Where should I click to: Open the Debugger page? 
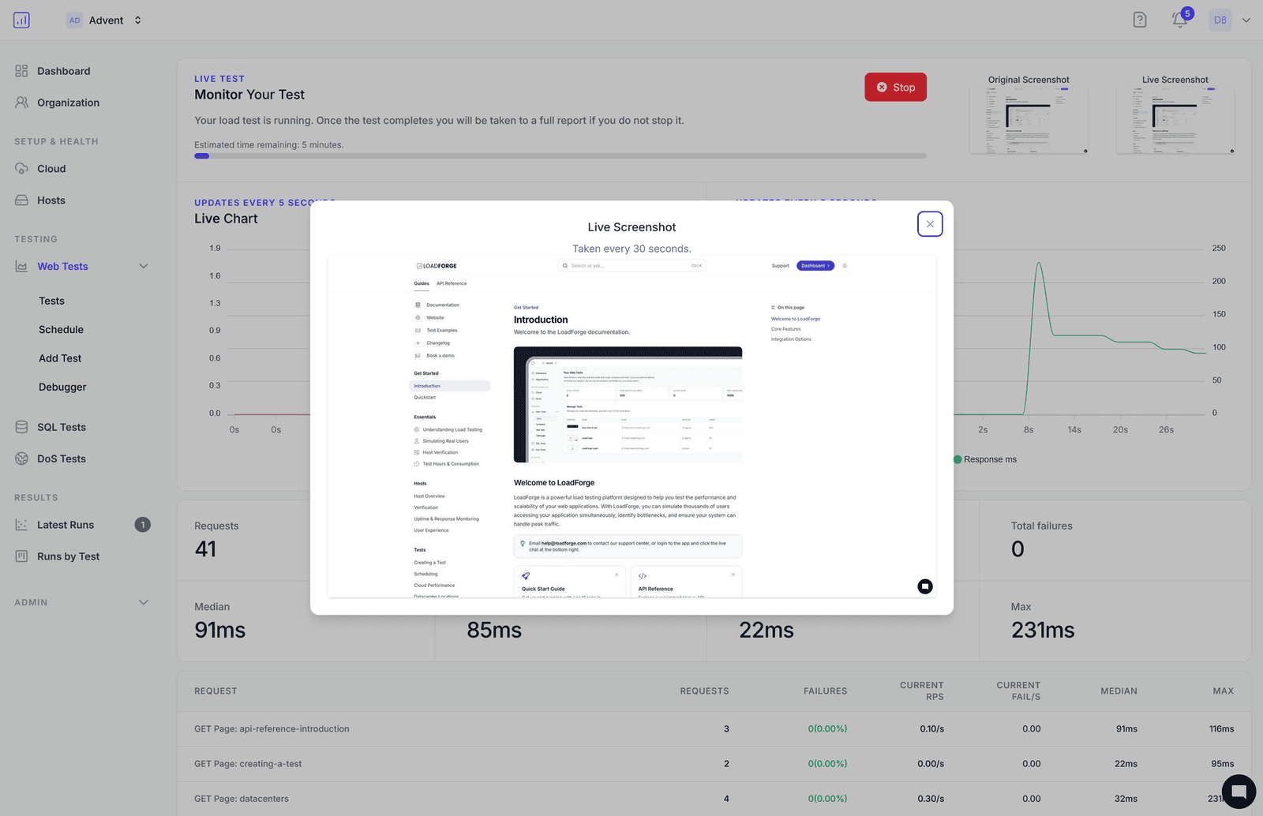pos(62,387)
